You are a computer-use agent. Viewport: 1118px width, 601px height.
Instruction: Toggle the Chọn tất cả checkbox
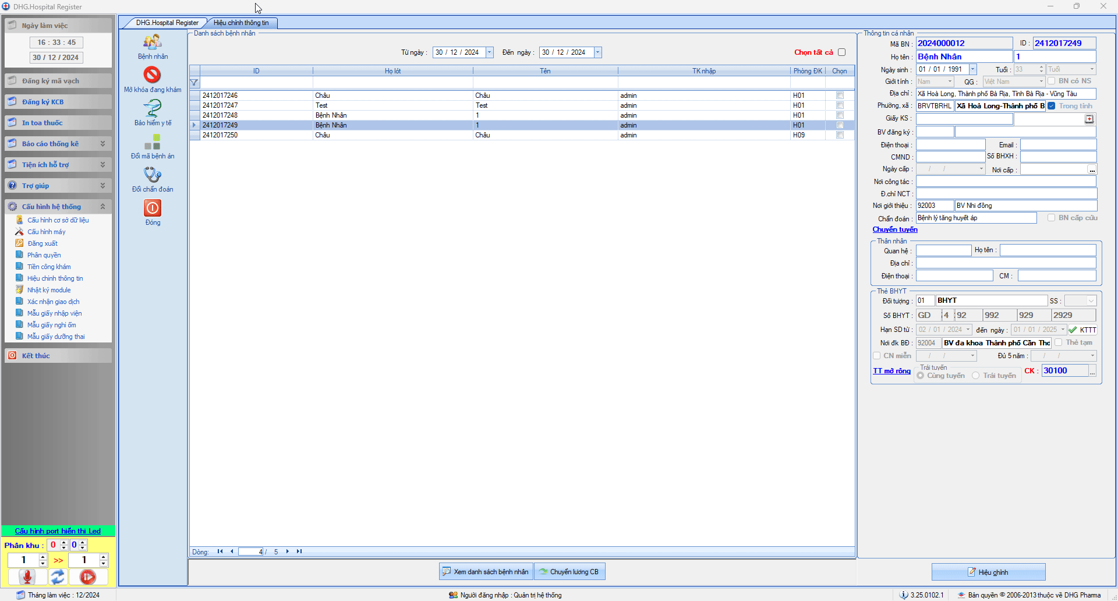point(841,52)
